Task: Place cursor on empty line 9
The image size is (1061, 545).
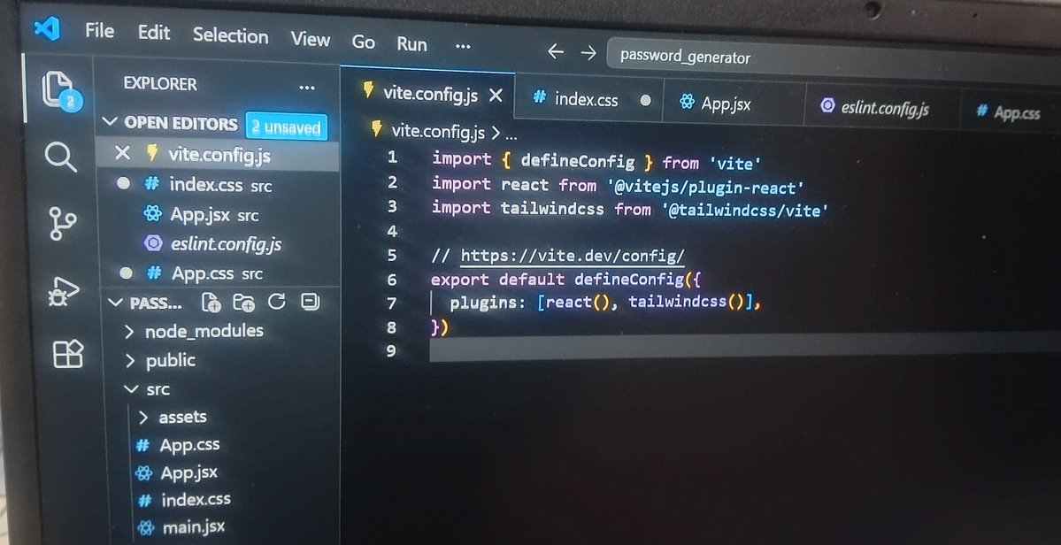Action: (744, 349)
